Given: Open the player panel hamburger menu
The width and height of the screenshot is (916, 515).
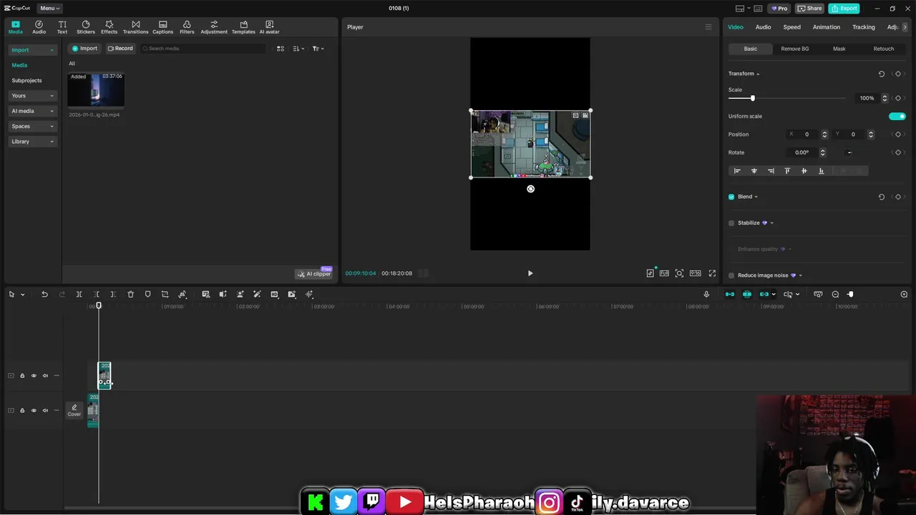Looking at the screenshot, I should (708, 27).
